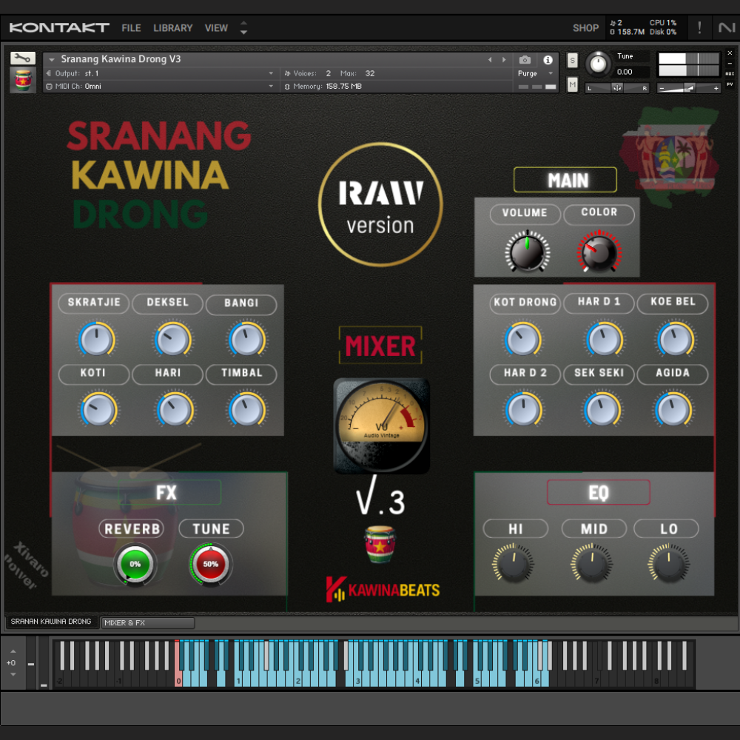Click the exclamation mark warning icon
Screen dimensions: 740x740
[x=699, y=27]
